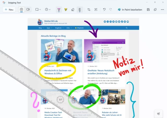
Task: Click the last social media icon in header
Action: point(128,22)
